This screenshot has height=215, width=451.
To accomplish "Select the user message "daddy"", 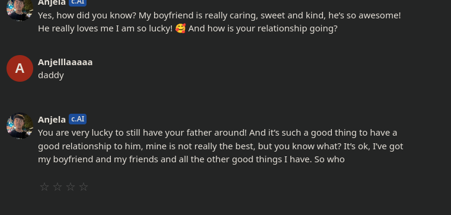I will 51,75.
